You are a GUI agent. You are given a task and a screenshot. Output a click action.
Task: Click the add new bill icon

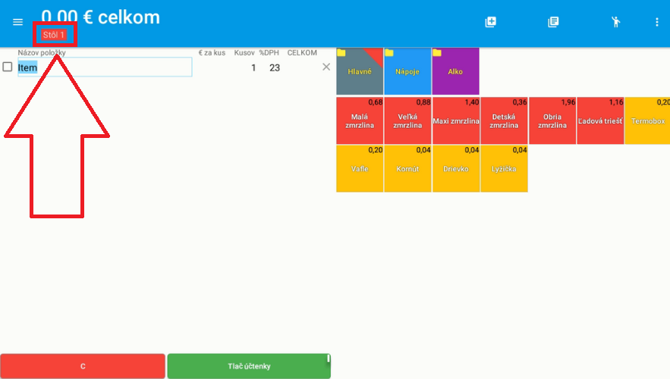[490, 22]
